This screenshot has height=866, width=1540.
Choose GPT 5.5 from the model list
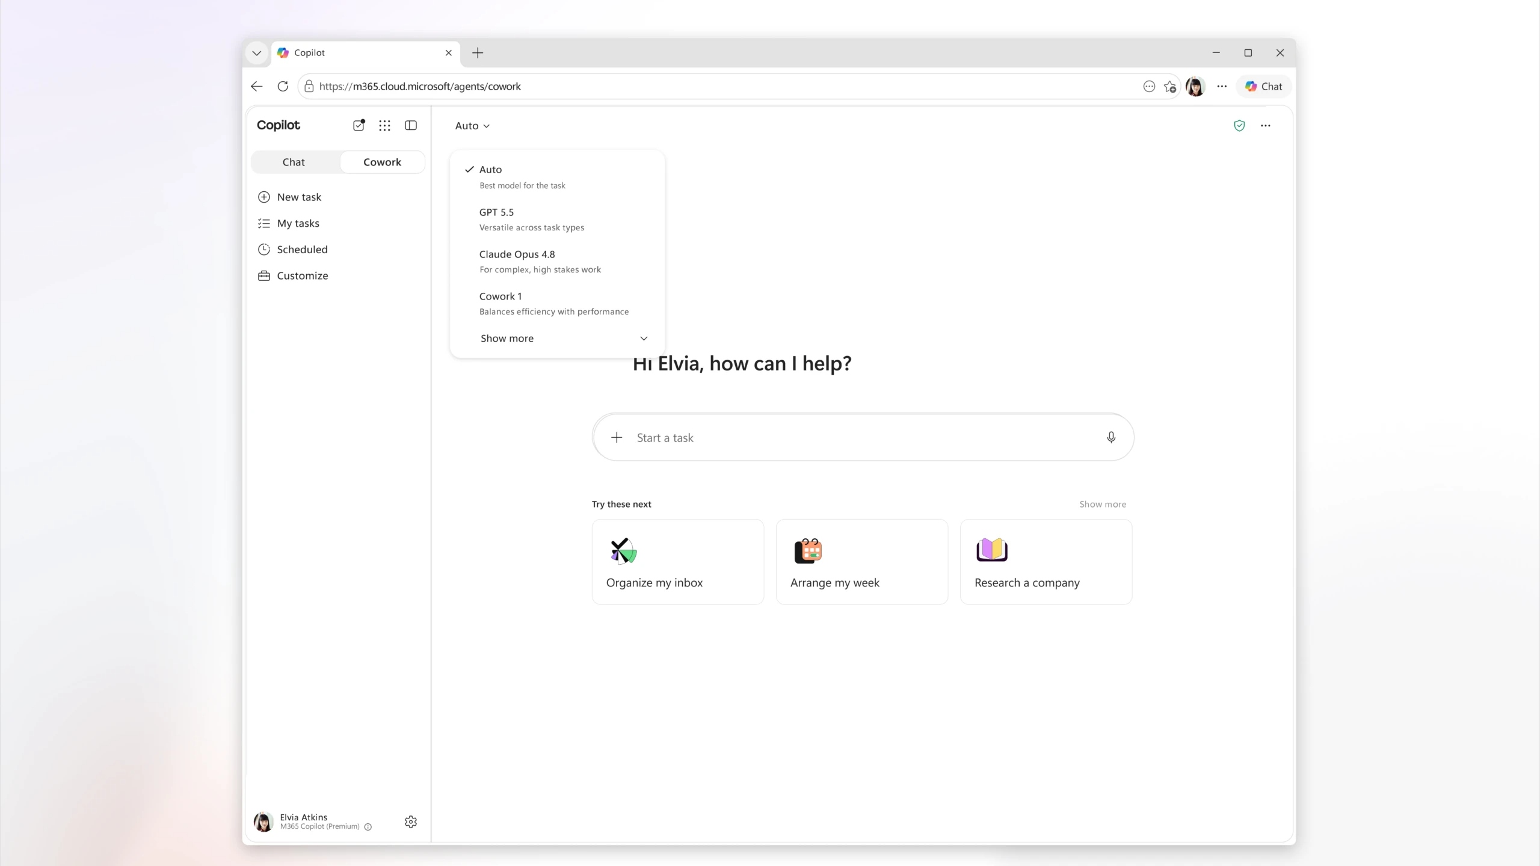[558, 219]
